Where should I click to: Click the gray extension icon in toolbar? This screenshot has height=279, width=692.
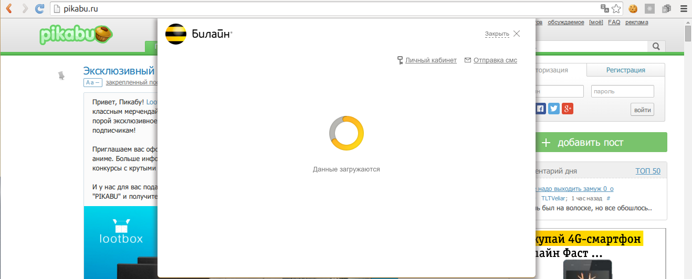[650, 8]
